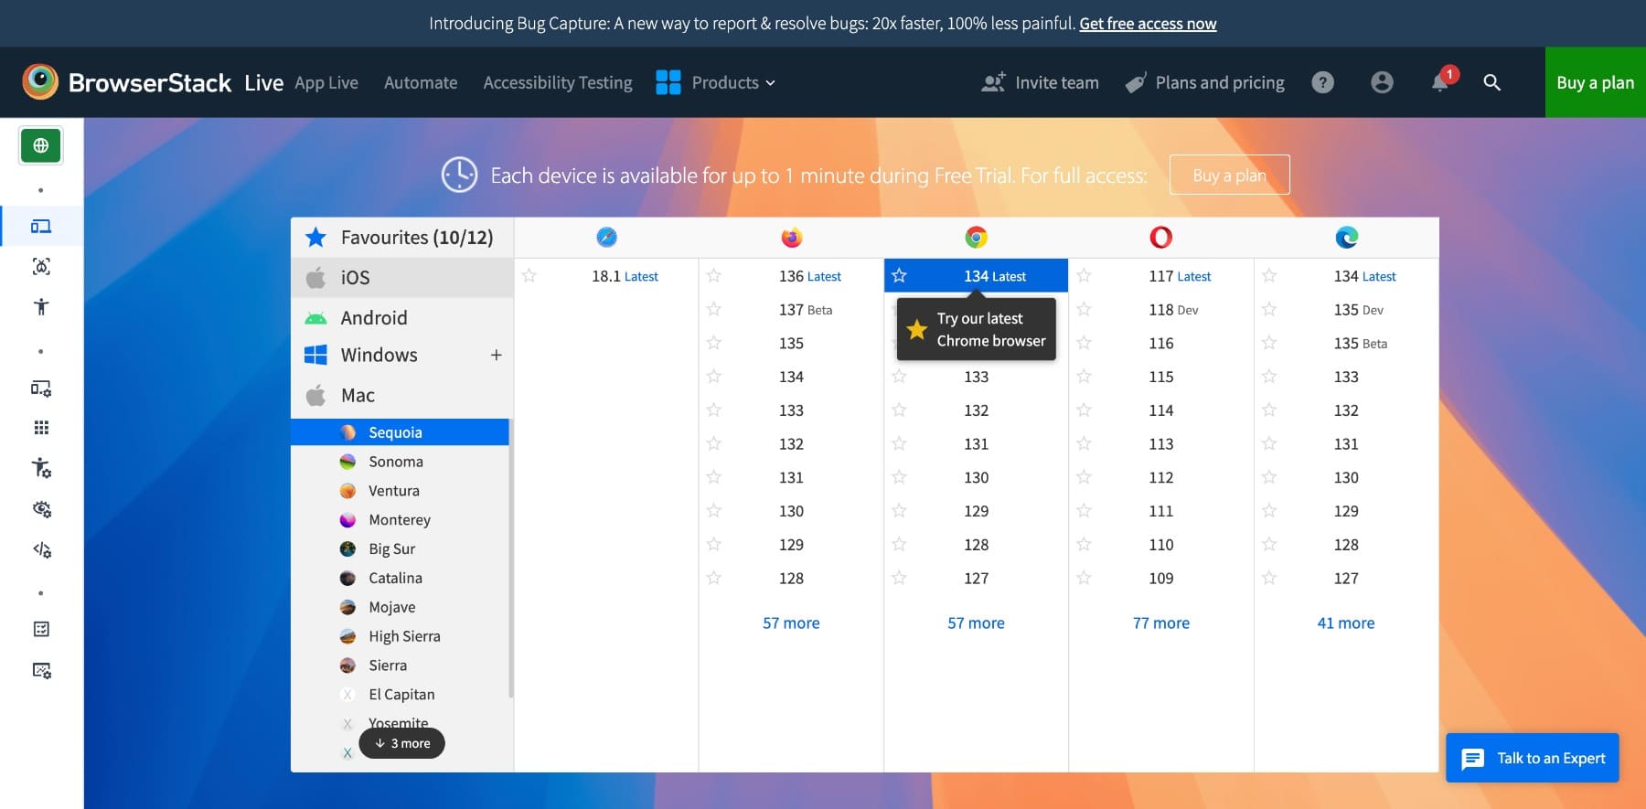Expand the Mac OS list
This screenshot has width=1646, height=809.
point(402,395)
